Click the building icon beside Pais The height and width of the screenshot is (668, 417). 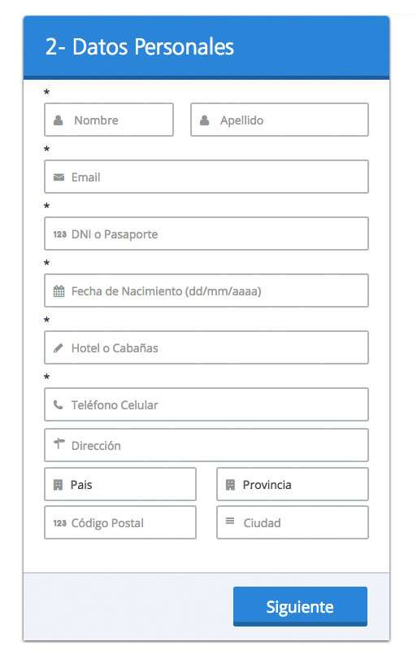coord(58,484)
